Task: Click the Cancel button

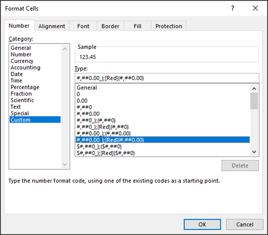Action: (x=245, y=224)
